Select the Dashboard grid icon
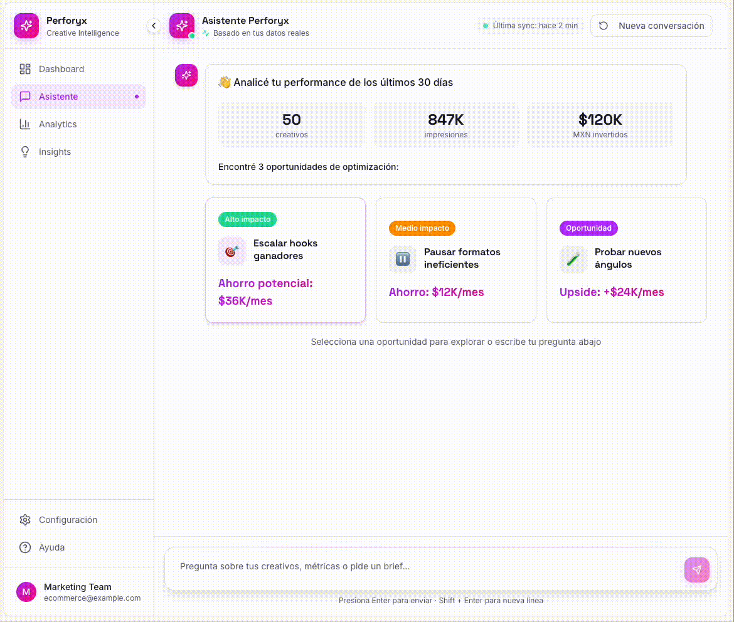The height and width of the screenshot is (622, 734). coord(25,69)
